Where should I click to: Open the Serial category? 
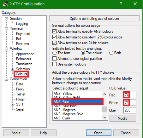[20, 109]
